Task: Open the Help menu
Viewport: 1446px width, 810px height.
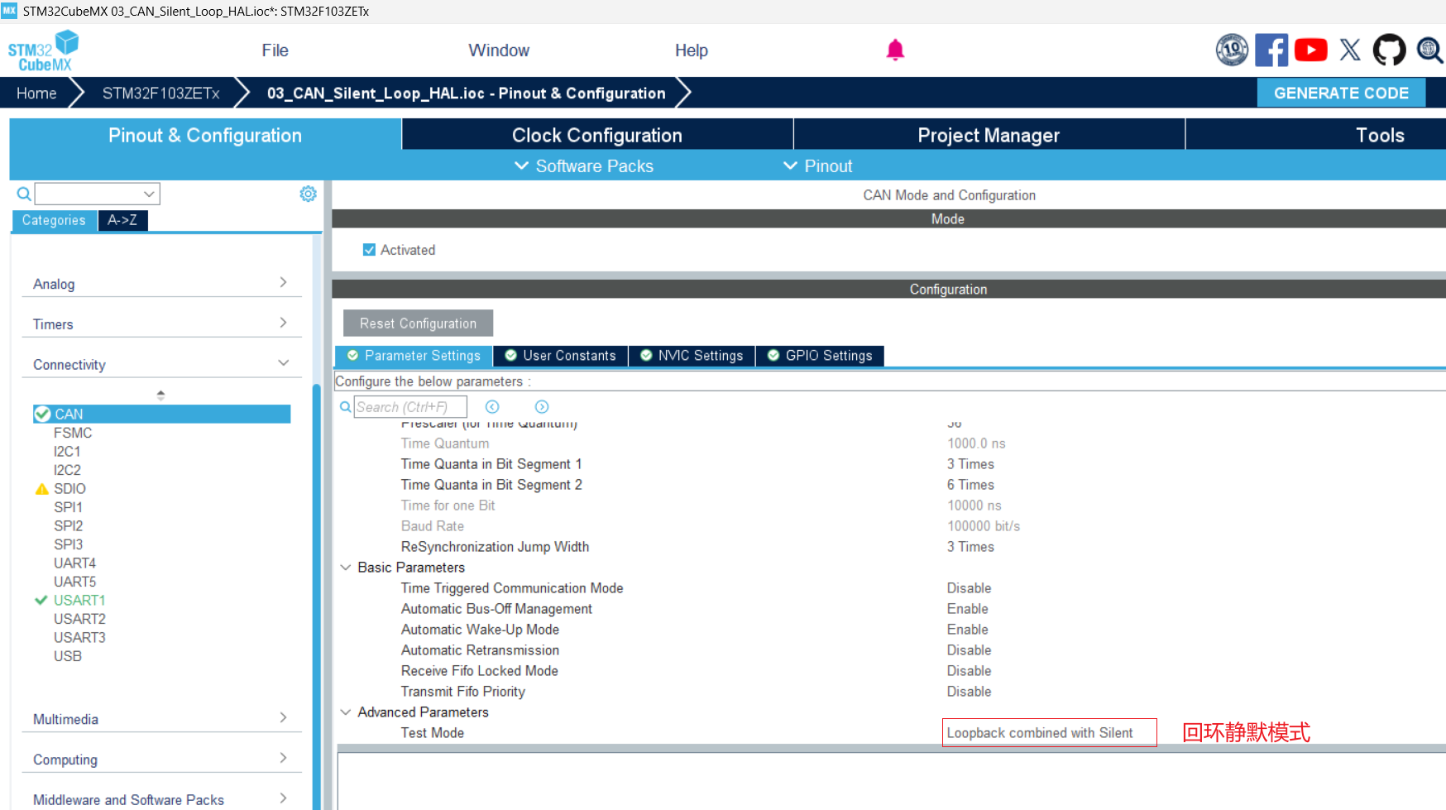Action: [x=692, y=50]
